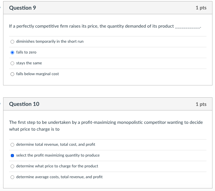Screen dimensions: 215x191
Task: Click the 'falls below marginal cost' answer label
Action: point(38,74)
